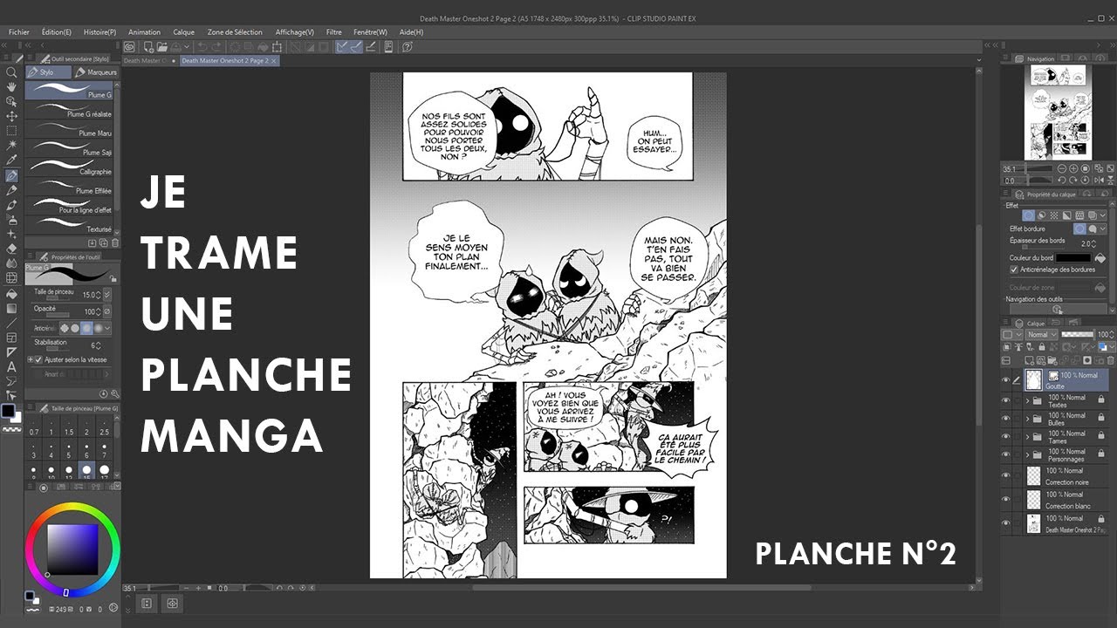Image resolution: width=1117 pixels, height=628 pixels.
Task: Click inside the color wheel square
Action: (72, 549)
